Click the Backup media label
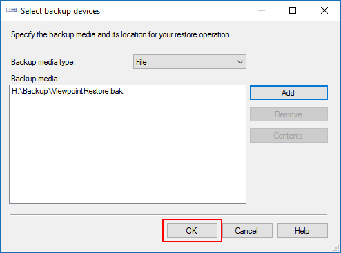This screenshot has width=341, height=253. pyautogui.click(x=35, y=79)
